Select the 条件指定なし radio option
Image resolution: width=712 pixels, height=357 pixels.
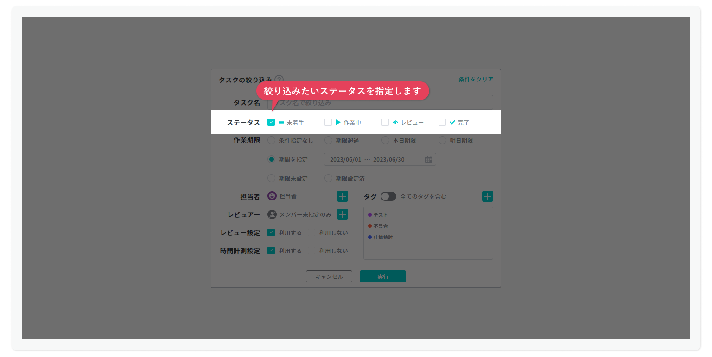tap(271, 140)
